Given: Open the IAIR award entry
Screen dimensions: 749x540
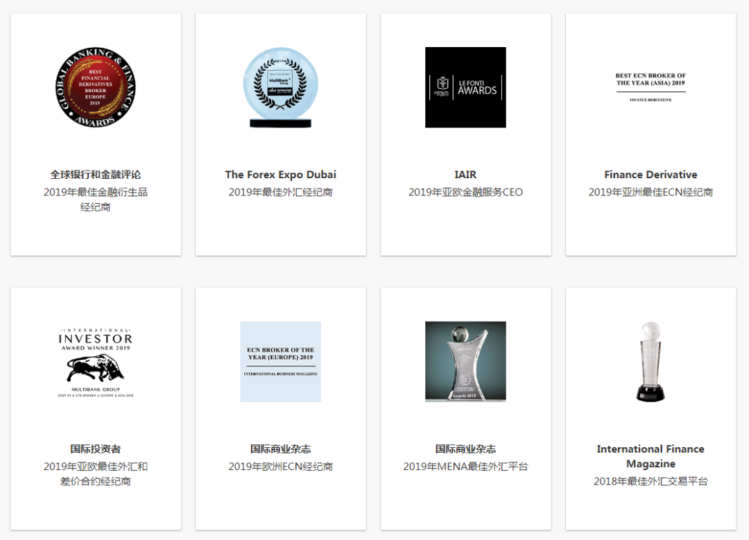Looking at the screenshot, I should 465,175.
